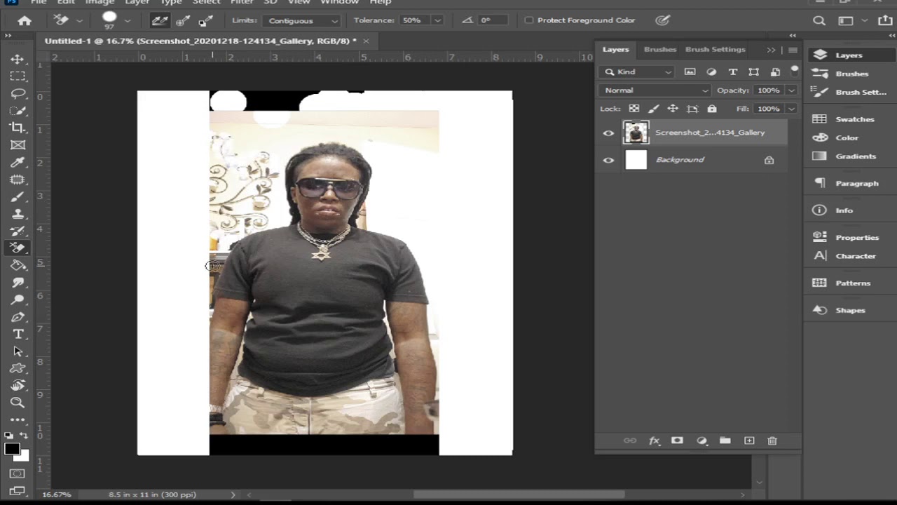Select the Background Eraser tool in toolbox
The image size is (897, 505).
point(18,248)
